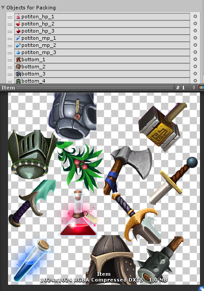This screenshot has width=204, height=291.
Task: Grab the reorder handle of potiton_mp_2
Action: click(10, 46)
